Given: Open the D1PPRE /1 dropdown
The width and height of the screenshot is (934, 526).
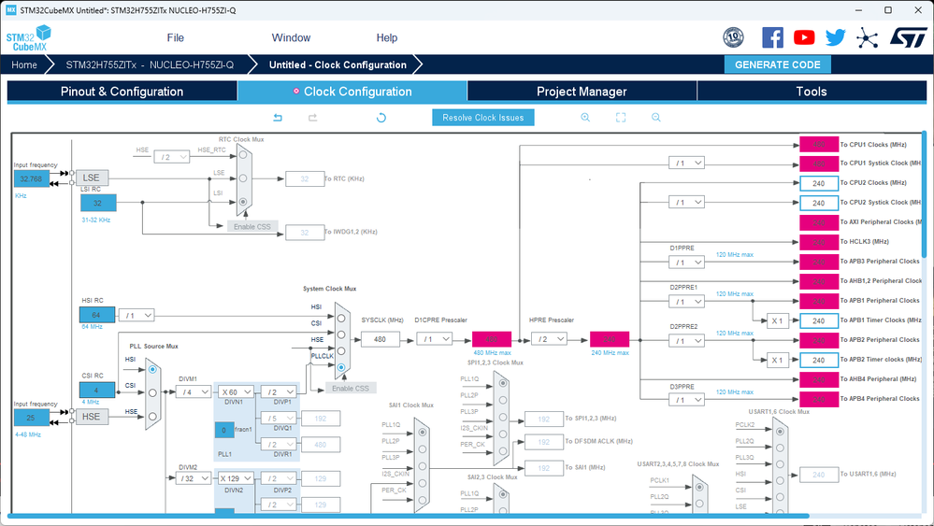Looking at the screenshot, I should tap(687, 262).
